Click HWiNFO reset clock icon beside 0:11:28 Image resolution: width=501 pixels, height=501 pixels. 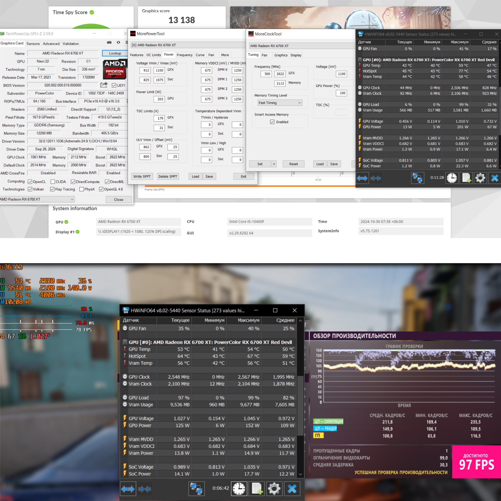pos(452,178)
